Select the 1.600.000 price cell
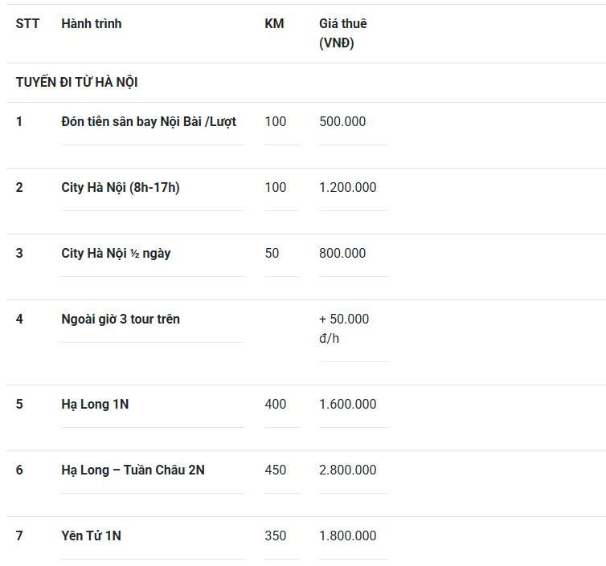Screen dimensions: 606x566 (347, 405)
